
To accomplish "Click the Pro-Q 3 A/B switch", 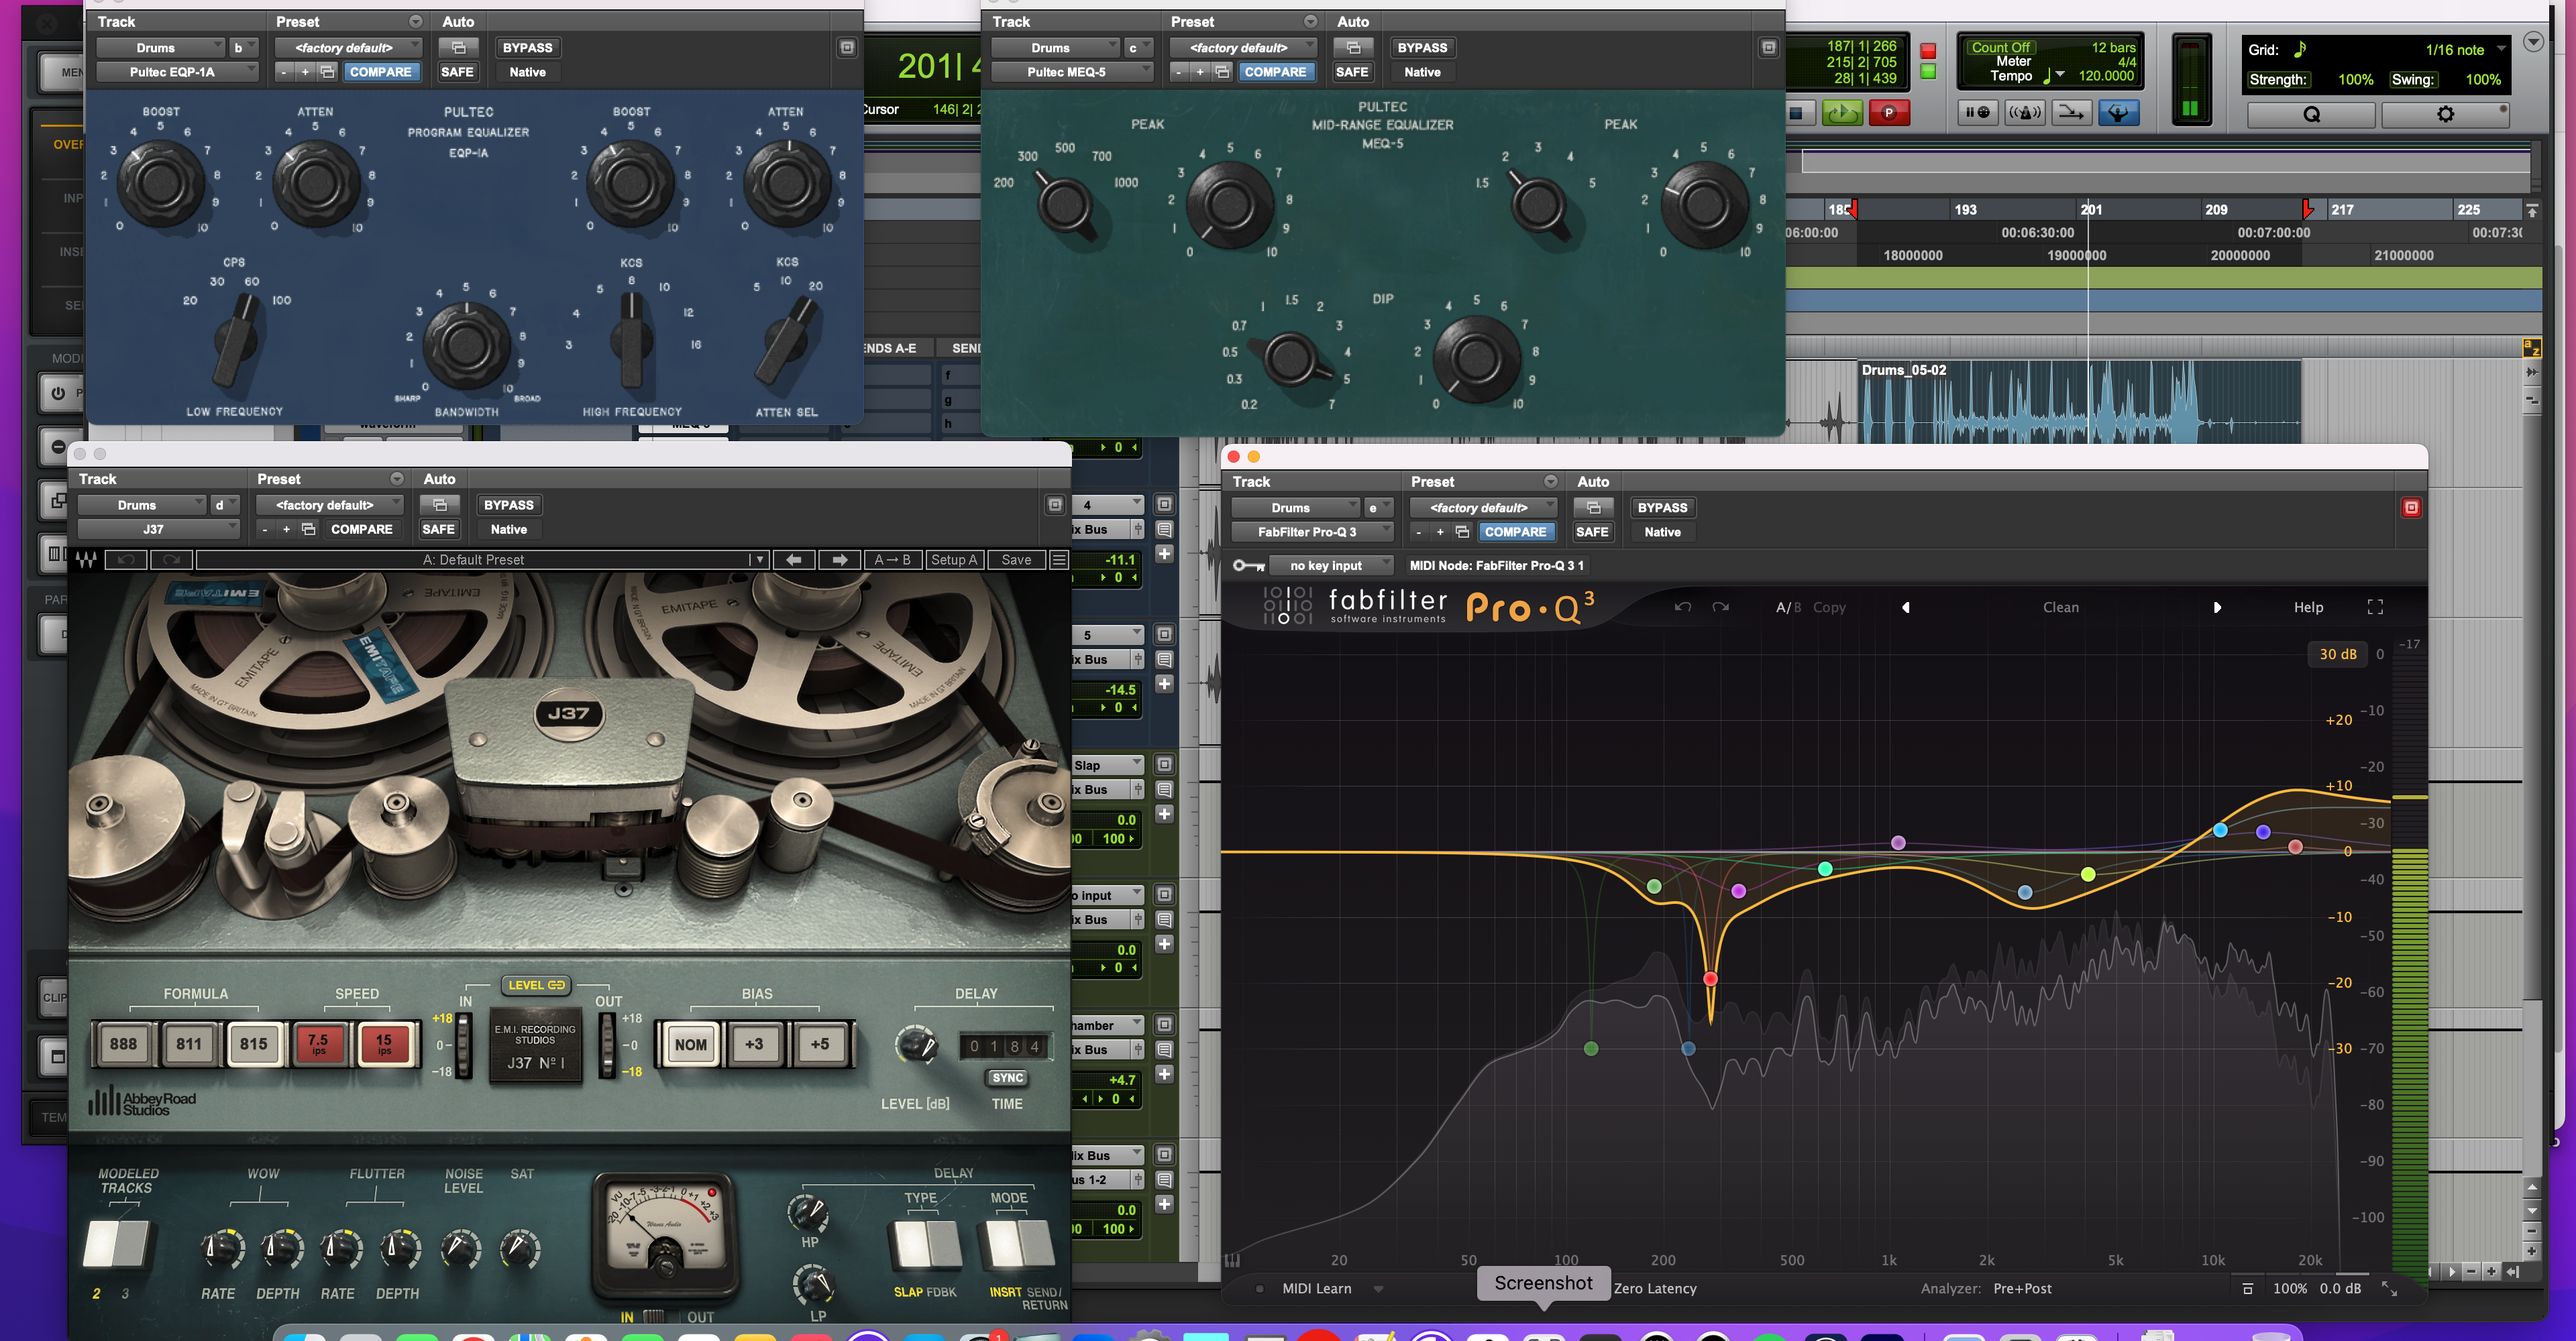I will coord(1788,607).
